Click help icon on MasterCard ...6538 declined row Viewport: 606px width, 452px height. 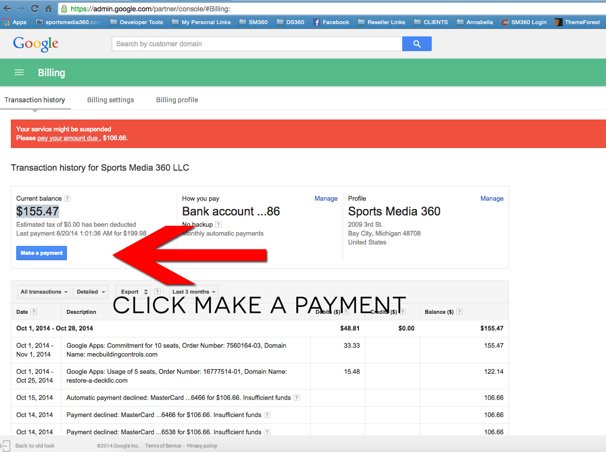[x=267, y=432]
